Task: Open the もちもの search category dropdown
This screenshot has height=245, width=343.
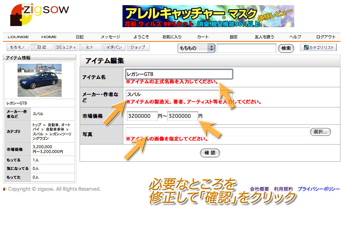Action: click(196, 48)
